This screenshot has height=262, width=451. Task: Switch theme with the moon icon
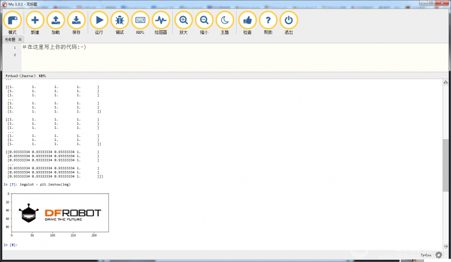click(225, 23)
